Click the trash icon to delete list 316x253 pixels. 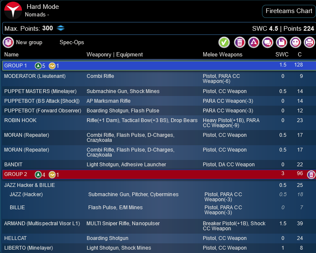click(x=240, y=43)
